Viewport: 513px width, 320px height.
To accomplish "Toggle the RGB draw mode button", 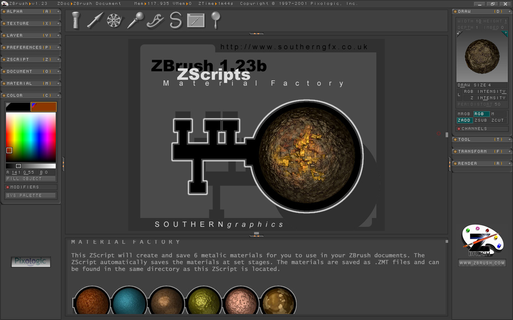I will [481, 114].
